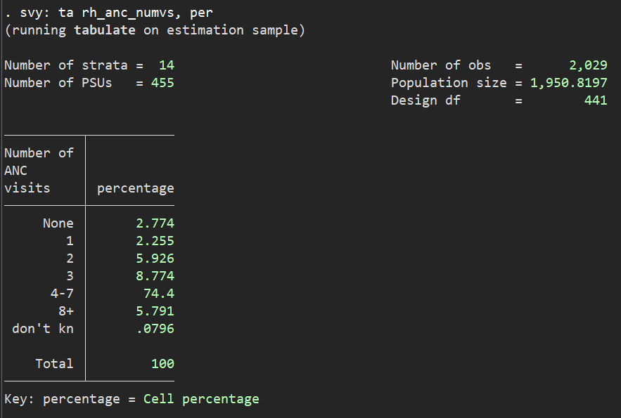Click the Number of obs value 2,029
The image size is (621, 418).
coord(588,65)
